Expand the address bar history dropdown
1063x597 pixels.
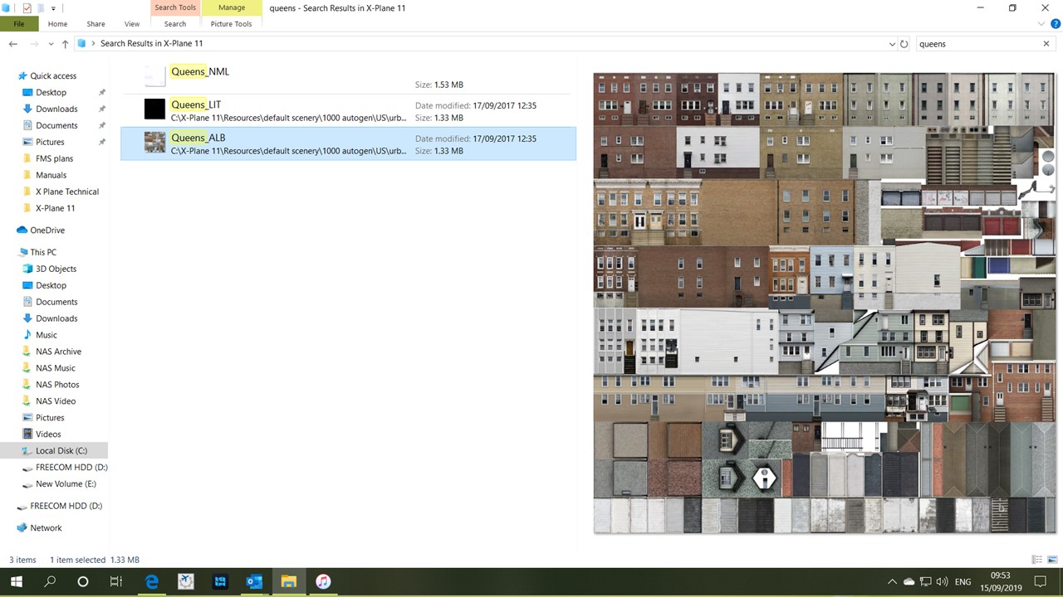[892, 44]
